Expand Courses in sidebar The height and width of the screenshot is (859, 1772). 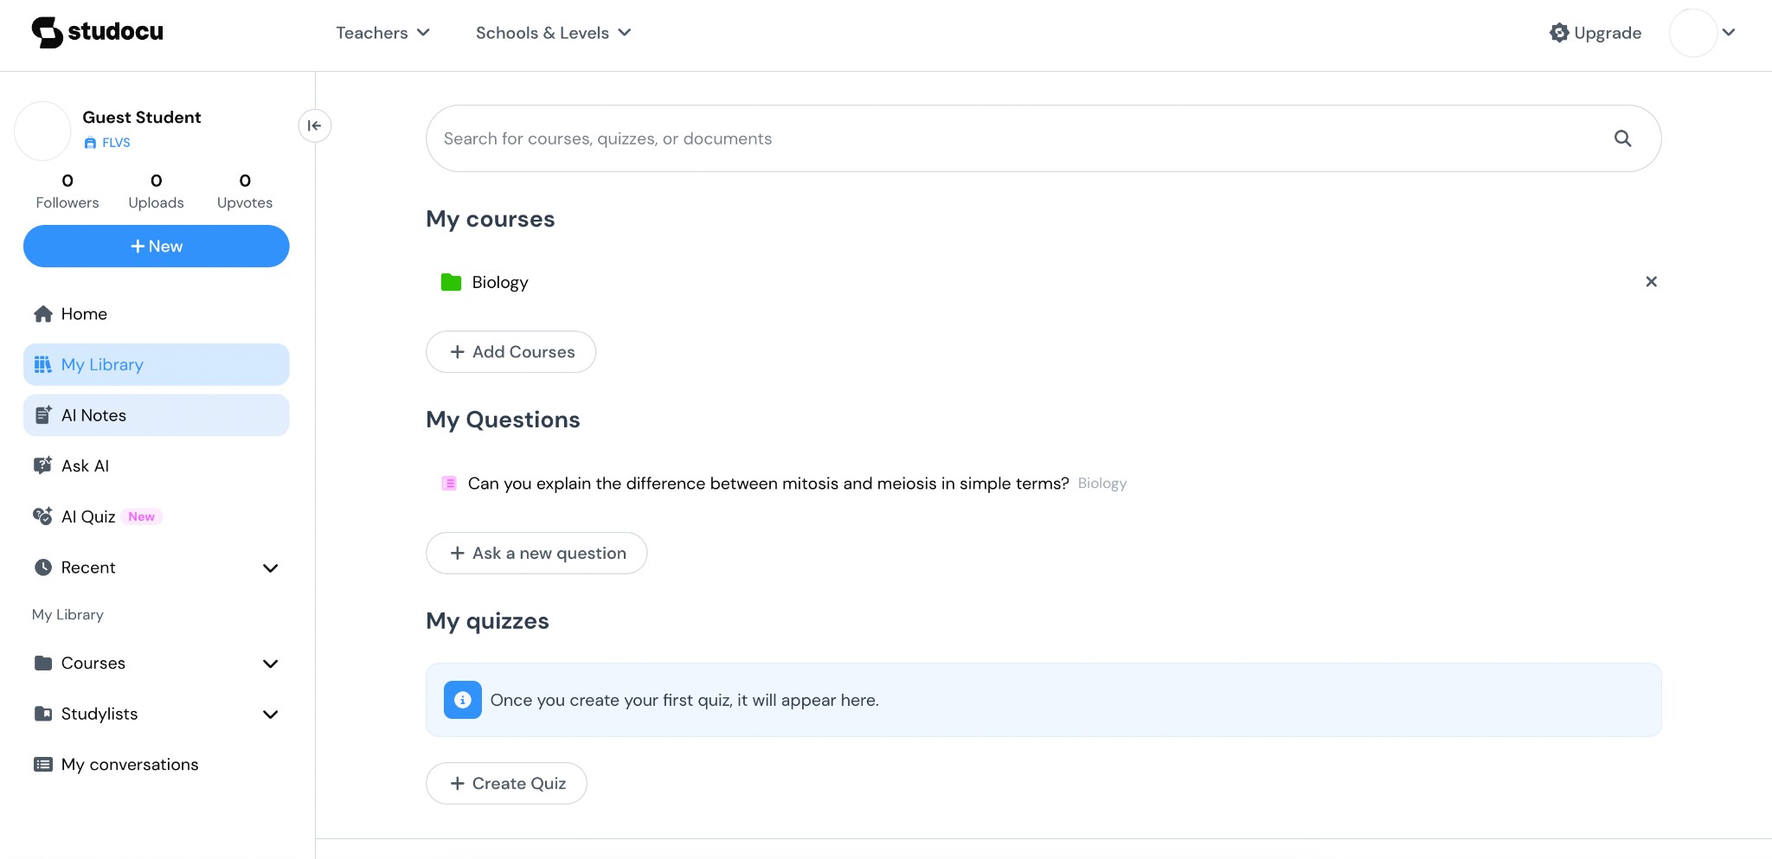(270, 663)
